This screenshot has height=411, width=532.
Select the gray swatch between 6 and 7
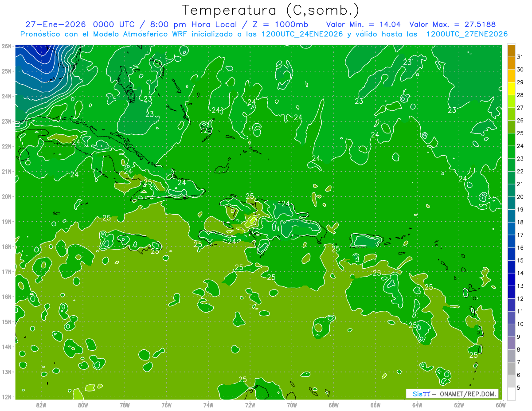pyautogui.click(x=511, y=368)
